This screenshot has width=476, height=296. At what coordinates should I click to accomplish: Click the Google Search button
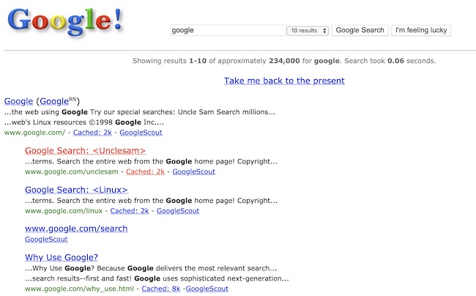[360, 30]
